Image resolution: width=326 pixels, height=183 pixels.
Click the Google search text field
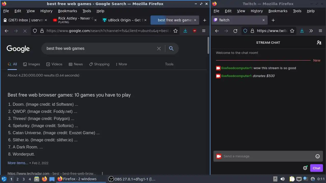click(101, 48)
